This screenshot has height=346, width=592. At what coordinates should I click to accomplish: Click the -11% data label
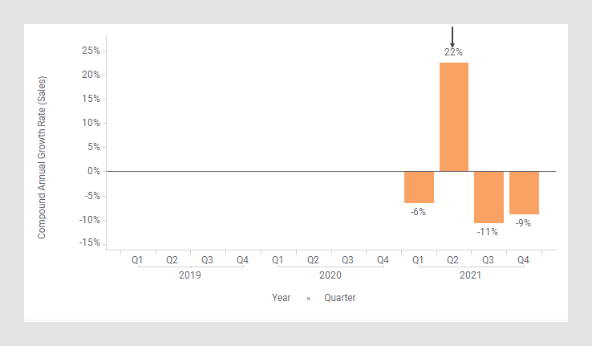tap(488, 232)
